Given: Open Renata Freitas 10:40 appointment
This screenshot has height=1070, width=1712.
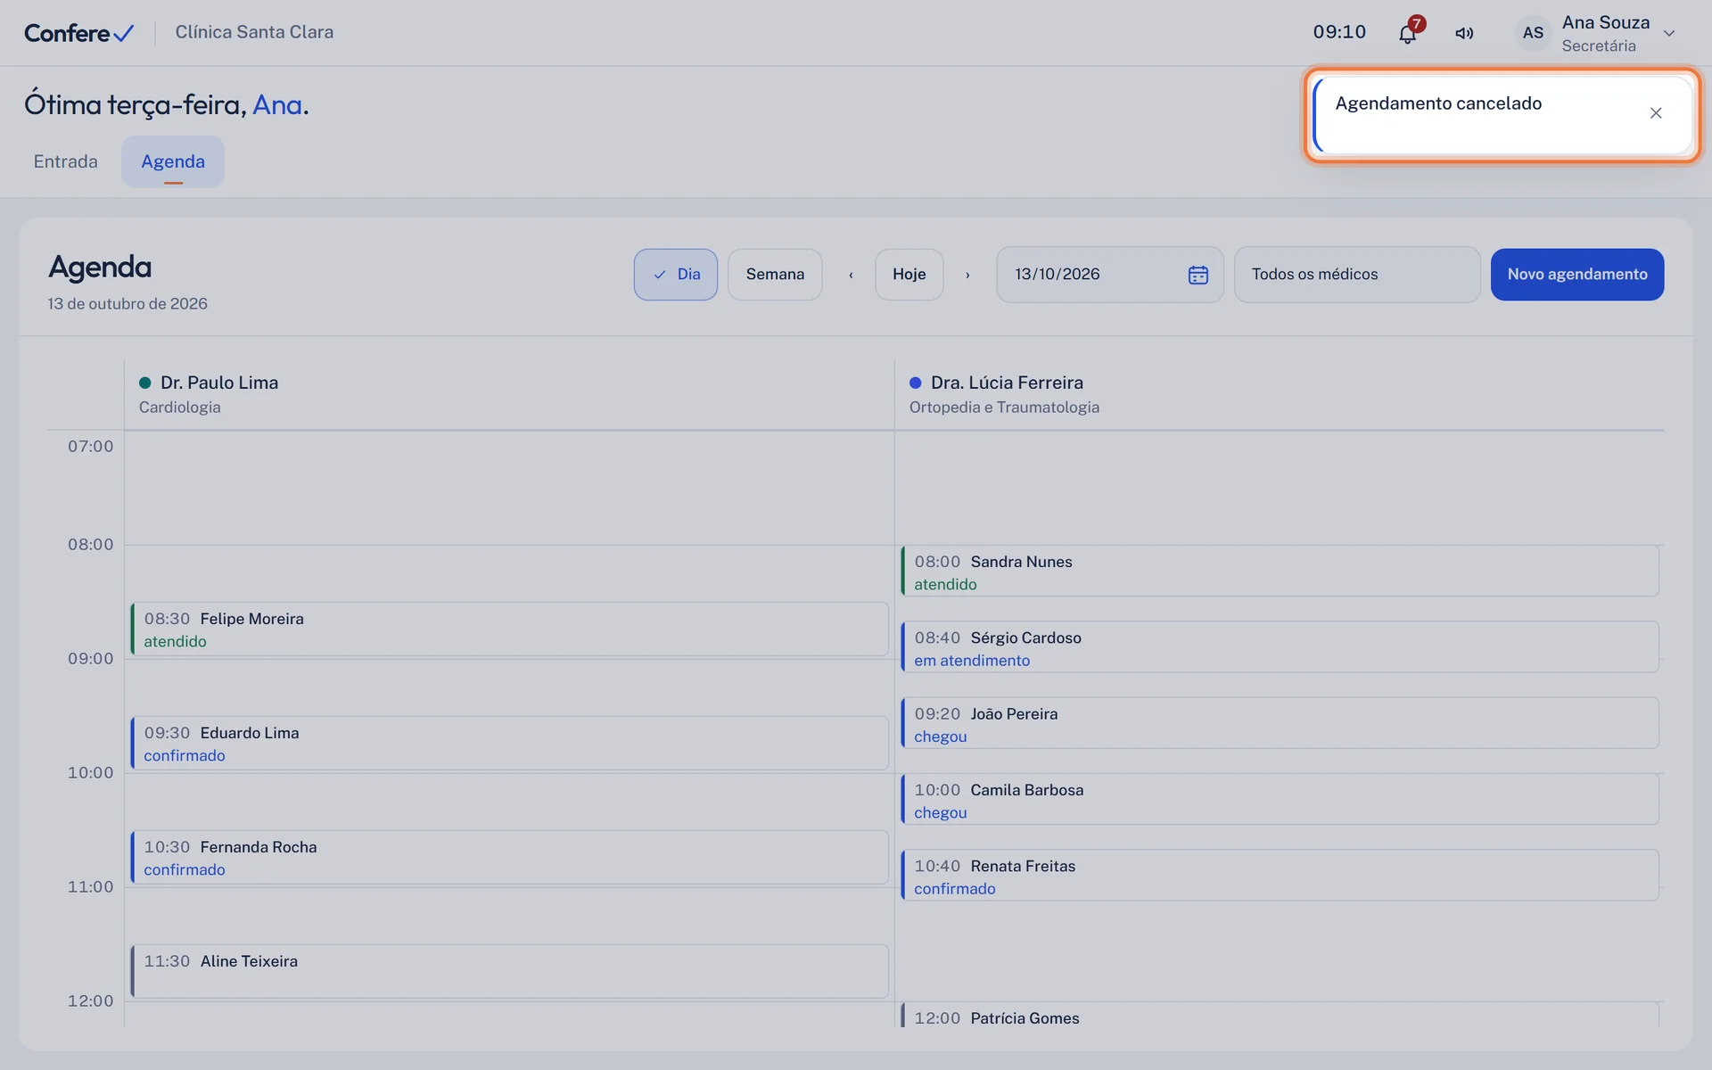Looking at the screenshot, I should (1280, 875).
